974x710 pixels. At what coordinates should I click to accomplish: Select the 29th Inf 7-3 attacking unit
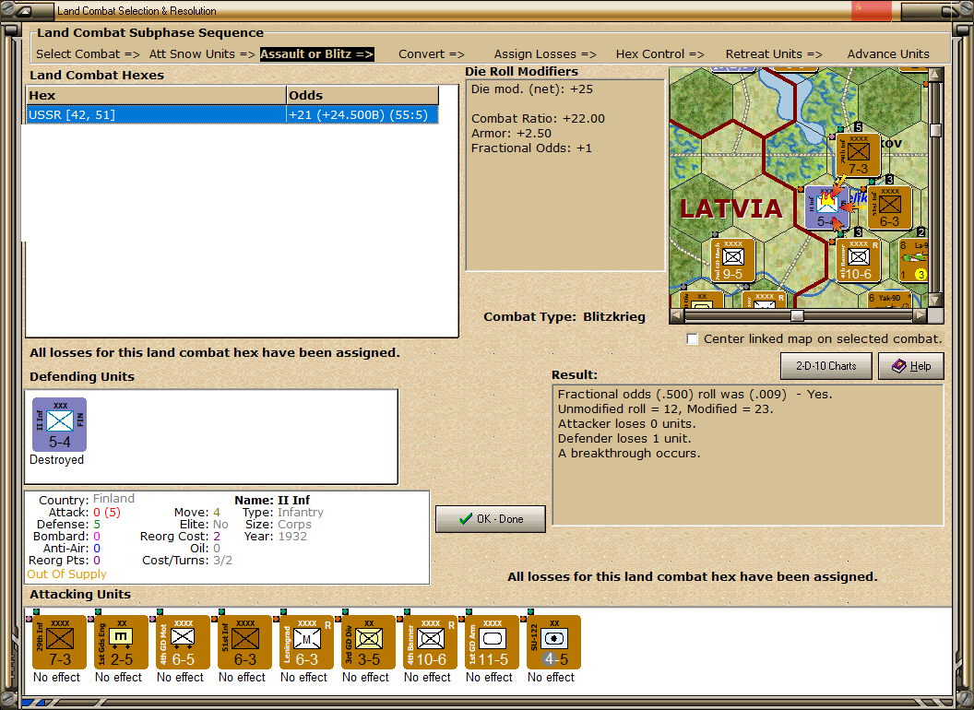point(60,643)
